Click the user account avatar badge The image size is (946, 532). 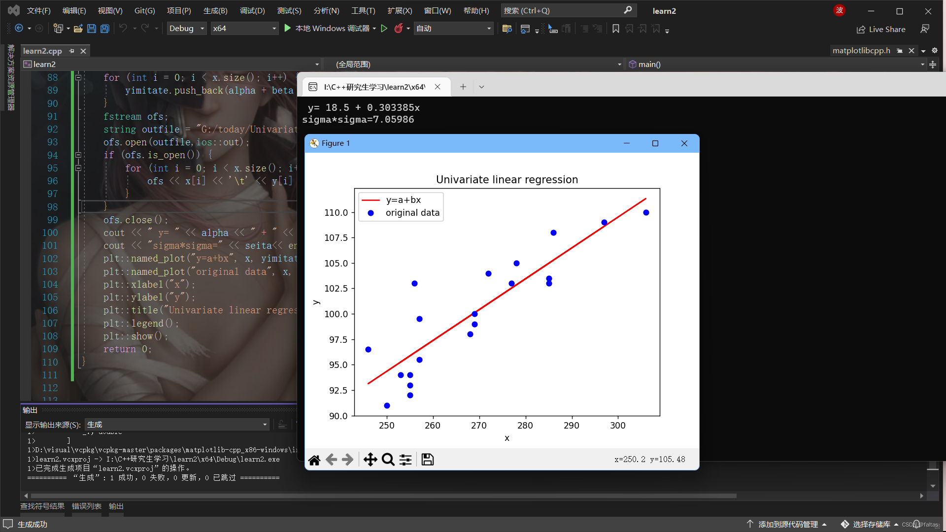(x=839, y=10)
